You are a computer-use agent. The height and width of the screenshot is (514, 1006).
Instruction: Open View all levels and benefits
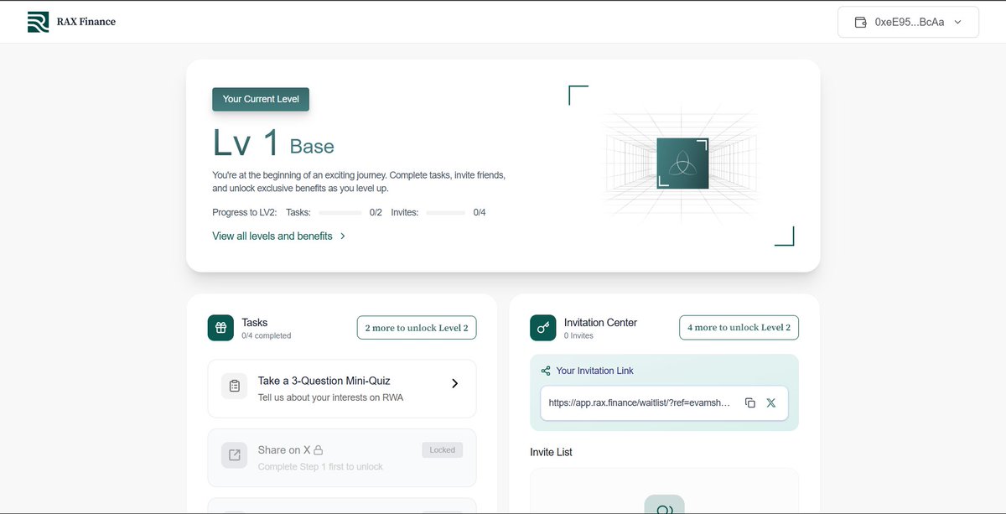(279, 236)
